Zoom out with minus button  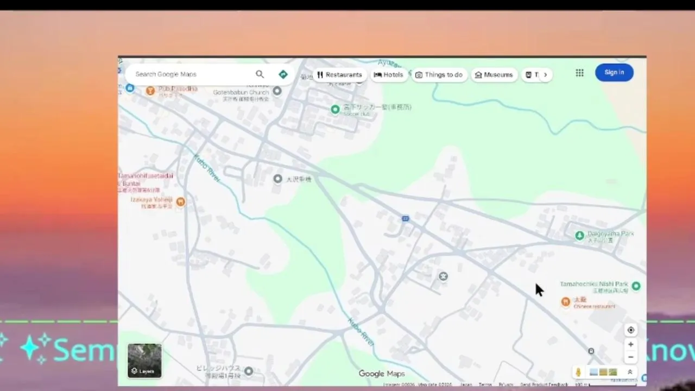[630, 357]
